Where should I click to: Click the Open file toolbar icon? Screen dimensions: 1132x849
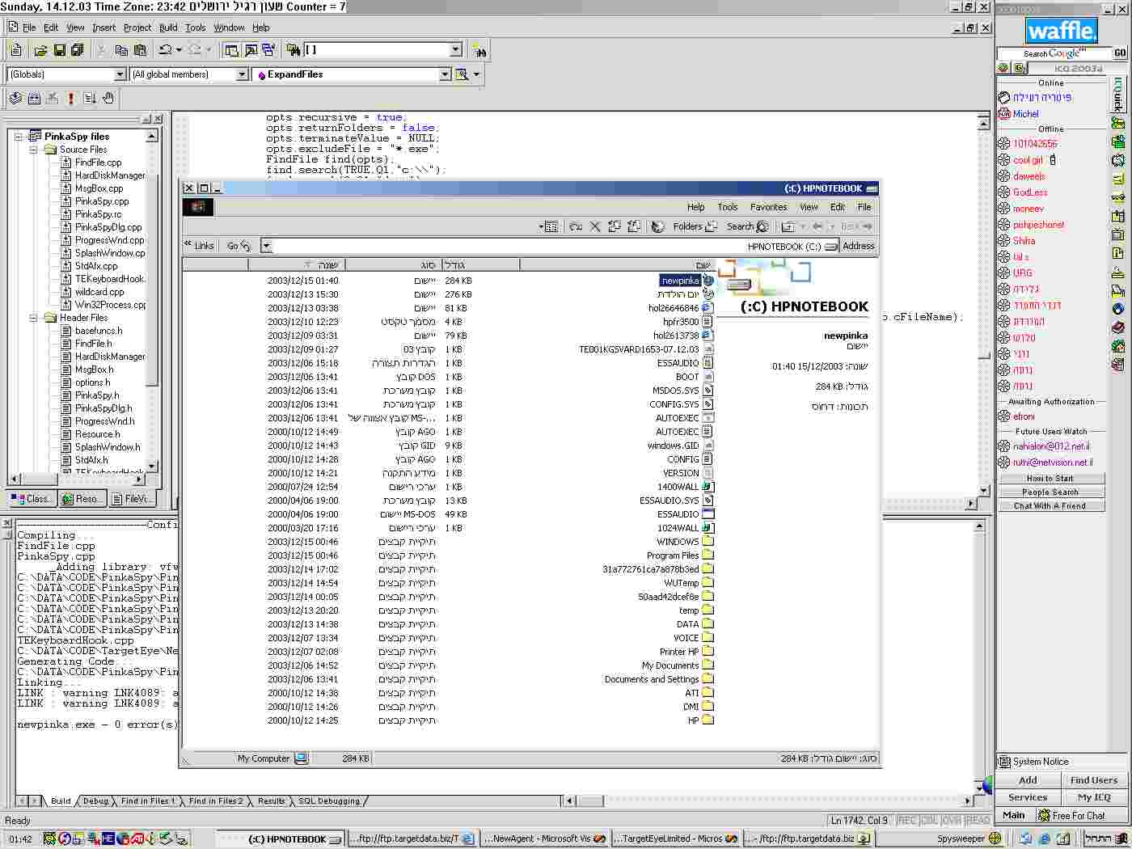point(40,50)
